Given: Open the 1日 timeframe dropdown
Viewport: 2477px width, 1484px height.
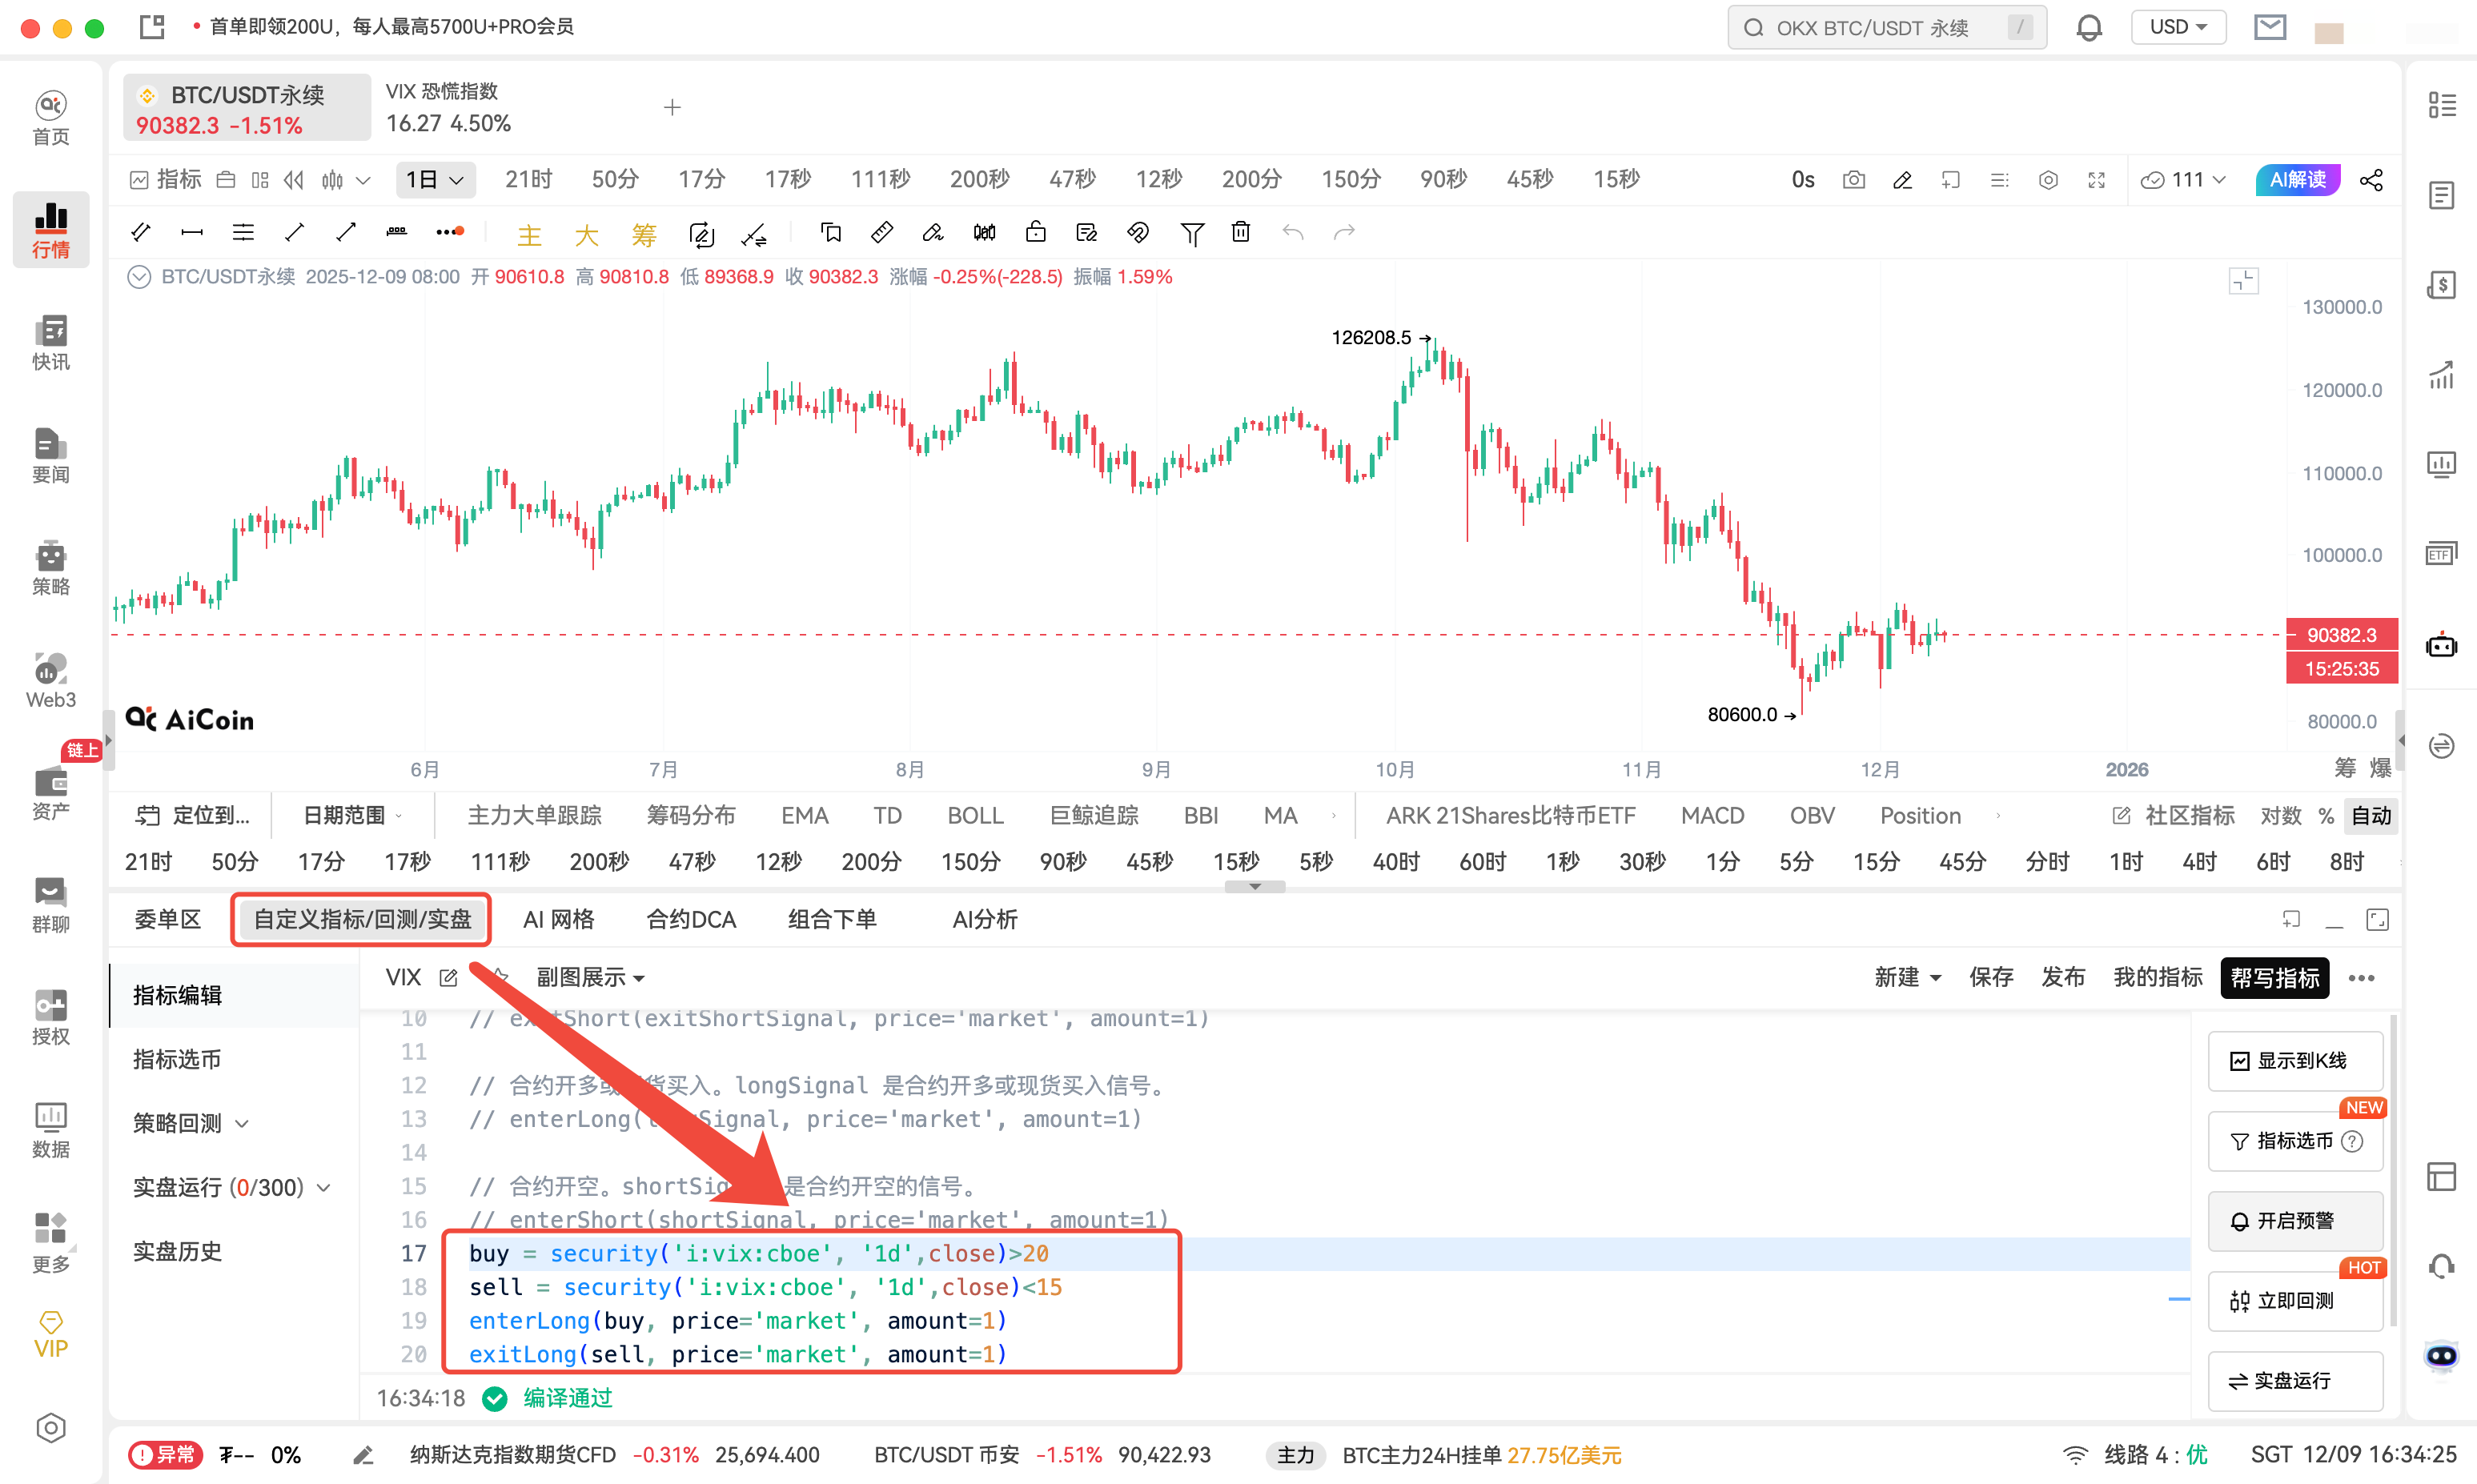Looking at the screenshot, I should click(x=435, y=179).
